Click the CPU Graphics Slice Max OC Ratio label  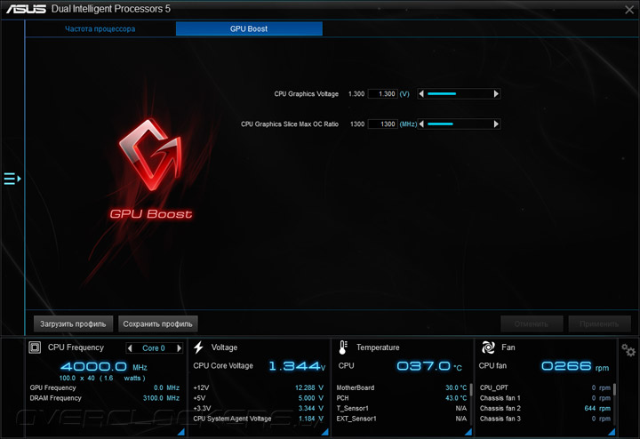(x=290, y=124)
